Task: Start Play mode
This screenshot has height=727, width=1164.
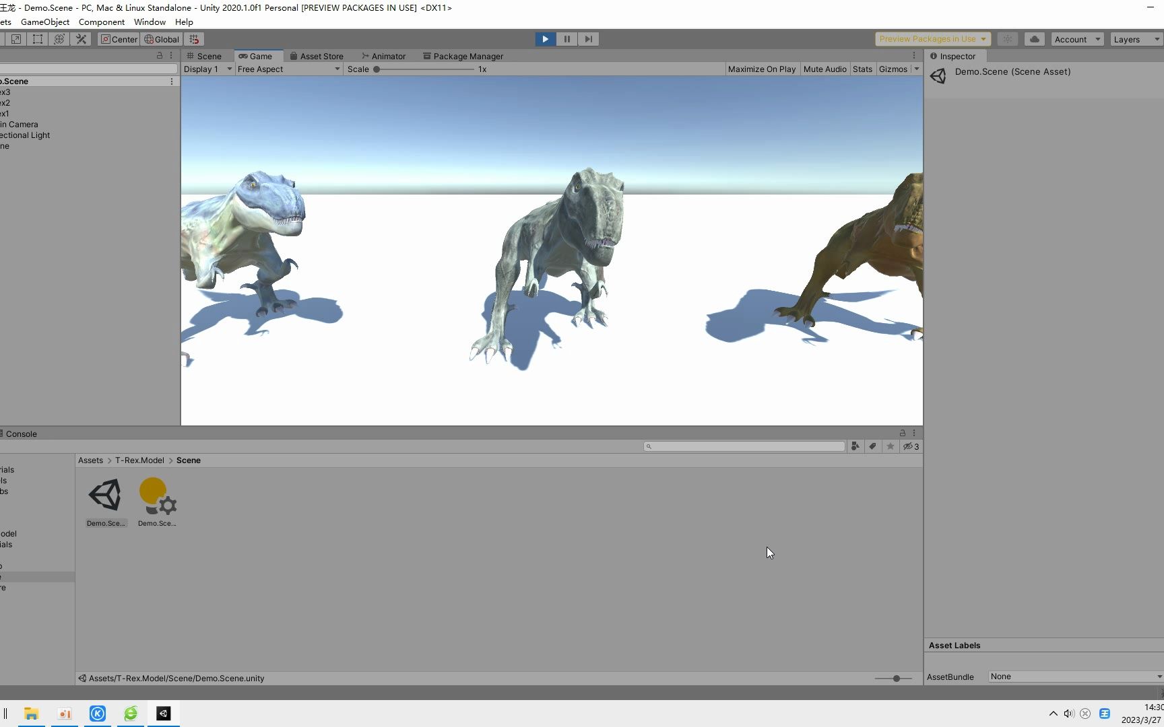Action: point(546,39)
